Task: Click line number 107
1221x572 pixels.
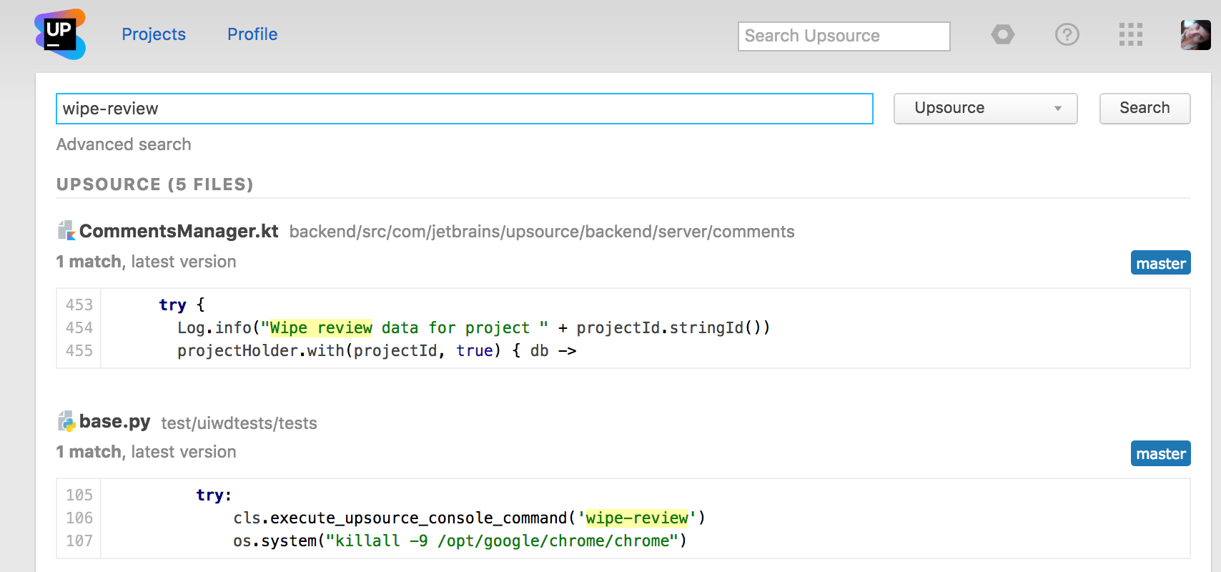Action: tap(79, 541)
